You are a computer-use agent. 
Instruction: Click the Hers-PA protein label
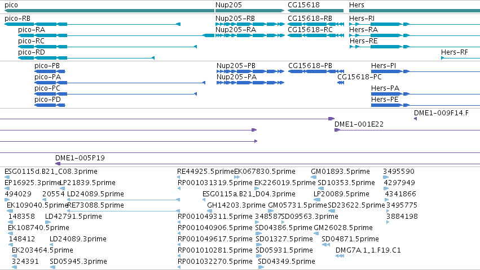[x=385, y=88]
